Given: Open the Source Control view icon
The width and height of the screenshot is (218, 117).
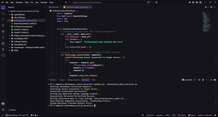Looking at the screenshot, I should 3,19.
